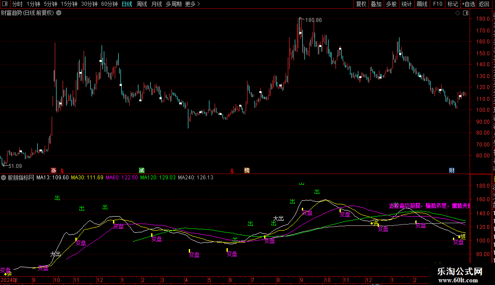Click the MA240: 126.13 indicator value
This screenshot has width=495, height=285.
pos(196,178)
